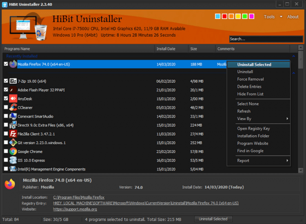Click Select None in context menu
Viewport: 306px width, 224px height.
click(259, 104)
